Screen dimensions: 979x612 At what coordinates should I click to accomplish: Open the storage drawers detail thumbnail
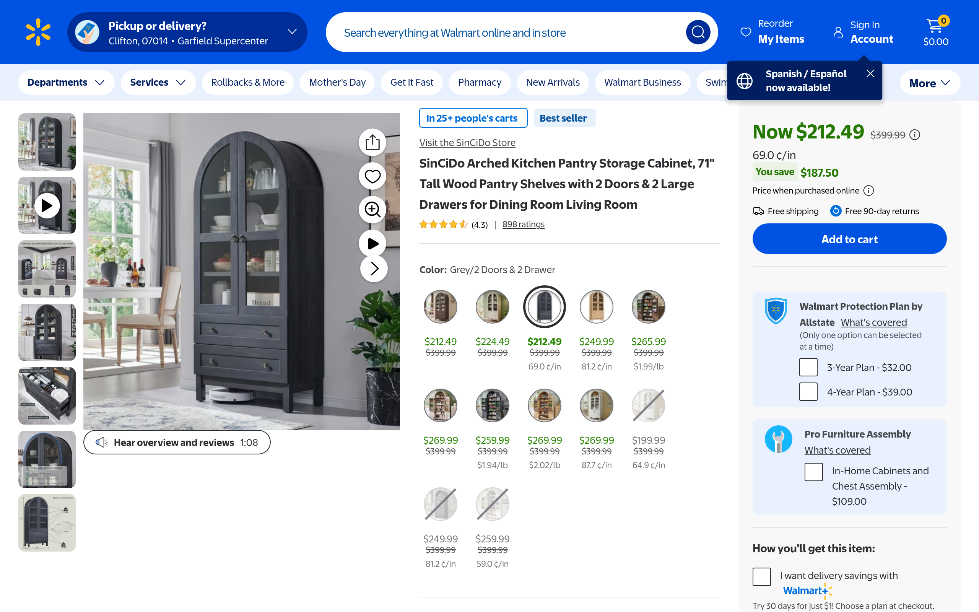47,396
